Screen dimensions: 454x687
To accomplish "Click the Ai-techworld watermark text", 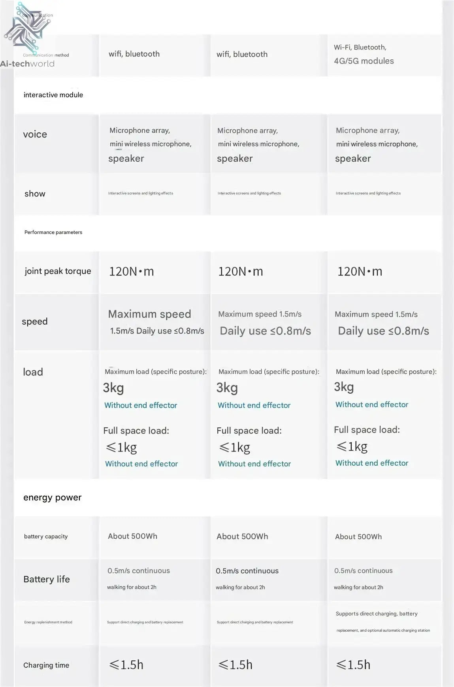I will coord(27,64).
